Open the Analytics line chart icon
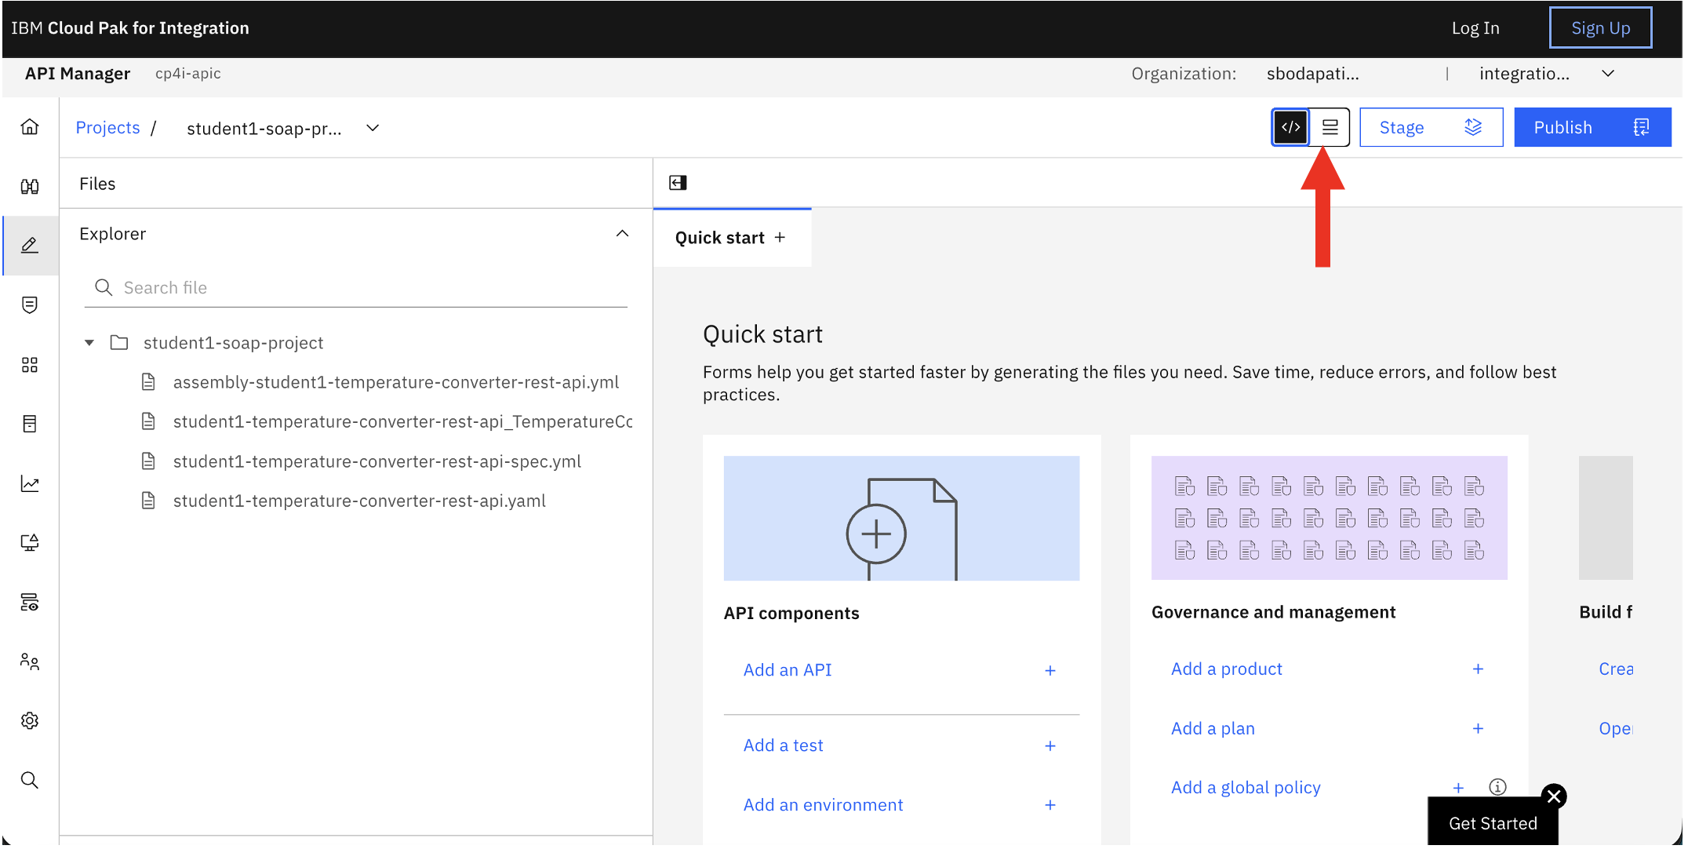 [30, 483]
